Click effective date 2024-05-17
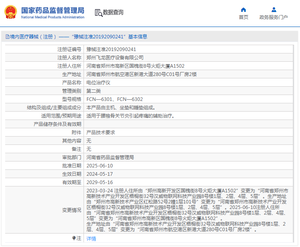The height and width of the screenshot is (247, 300). (100, 174)
